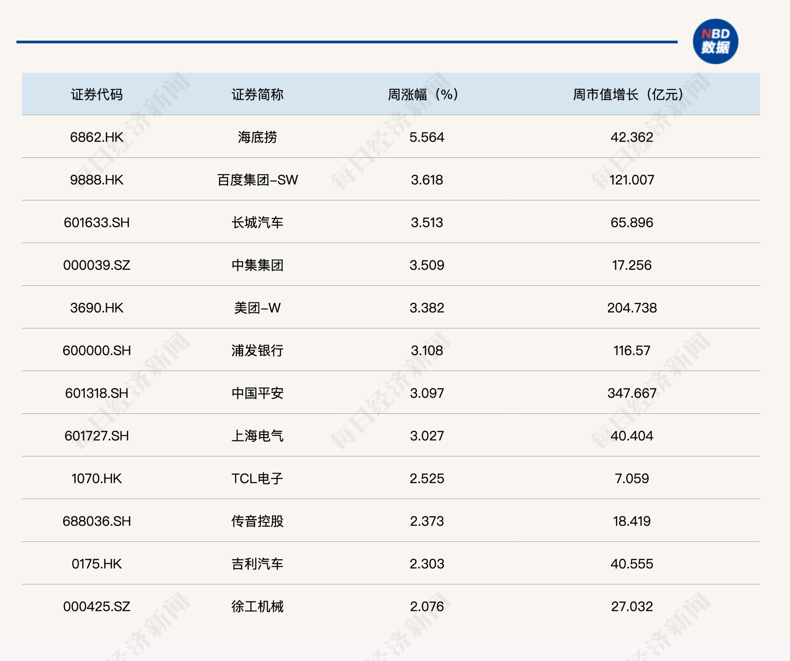
Task: Click the 周市值增长（亿元） column header
Action: 628,94
